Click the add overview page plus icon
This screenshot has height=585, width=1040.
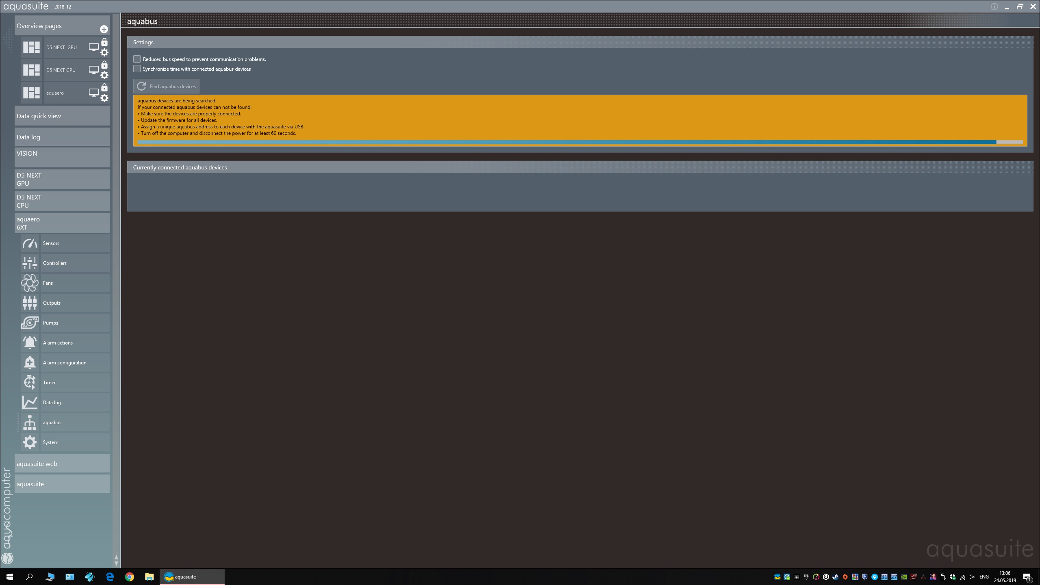tap(104, 29)
